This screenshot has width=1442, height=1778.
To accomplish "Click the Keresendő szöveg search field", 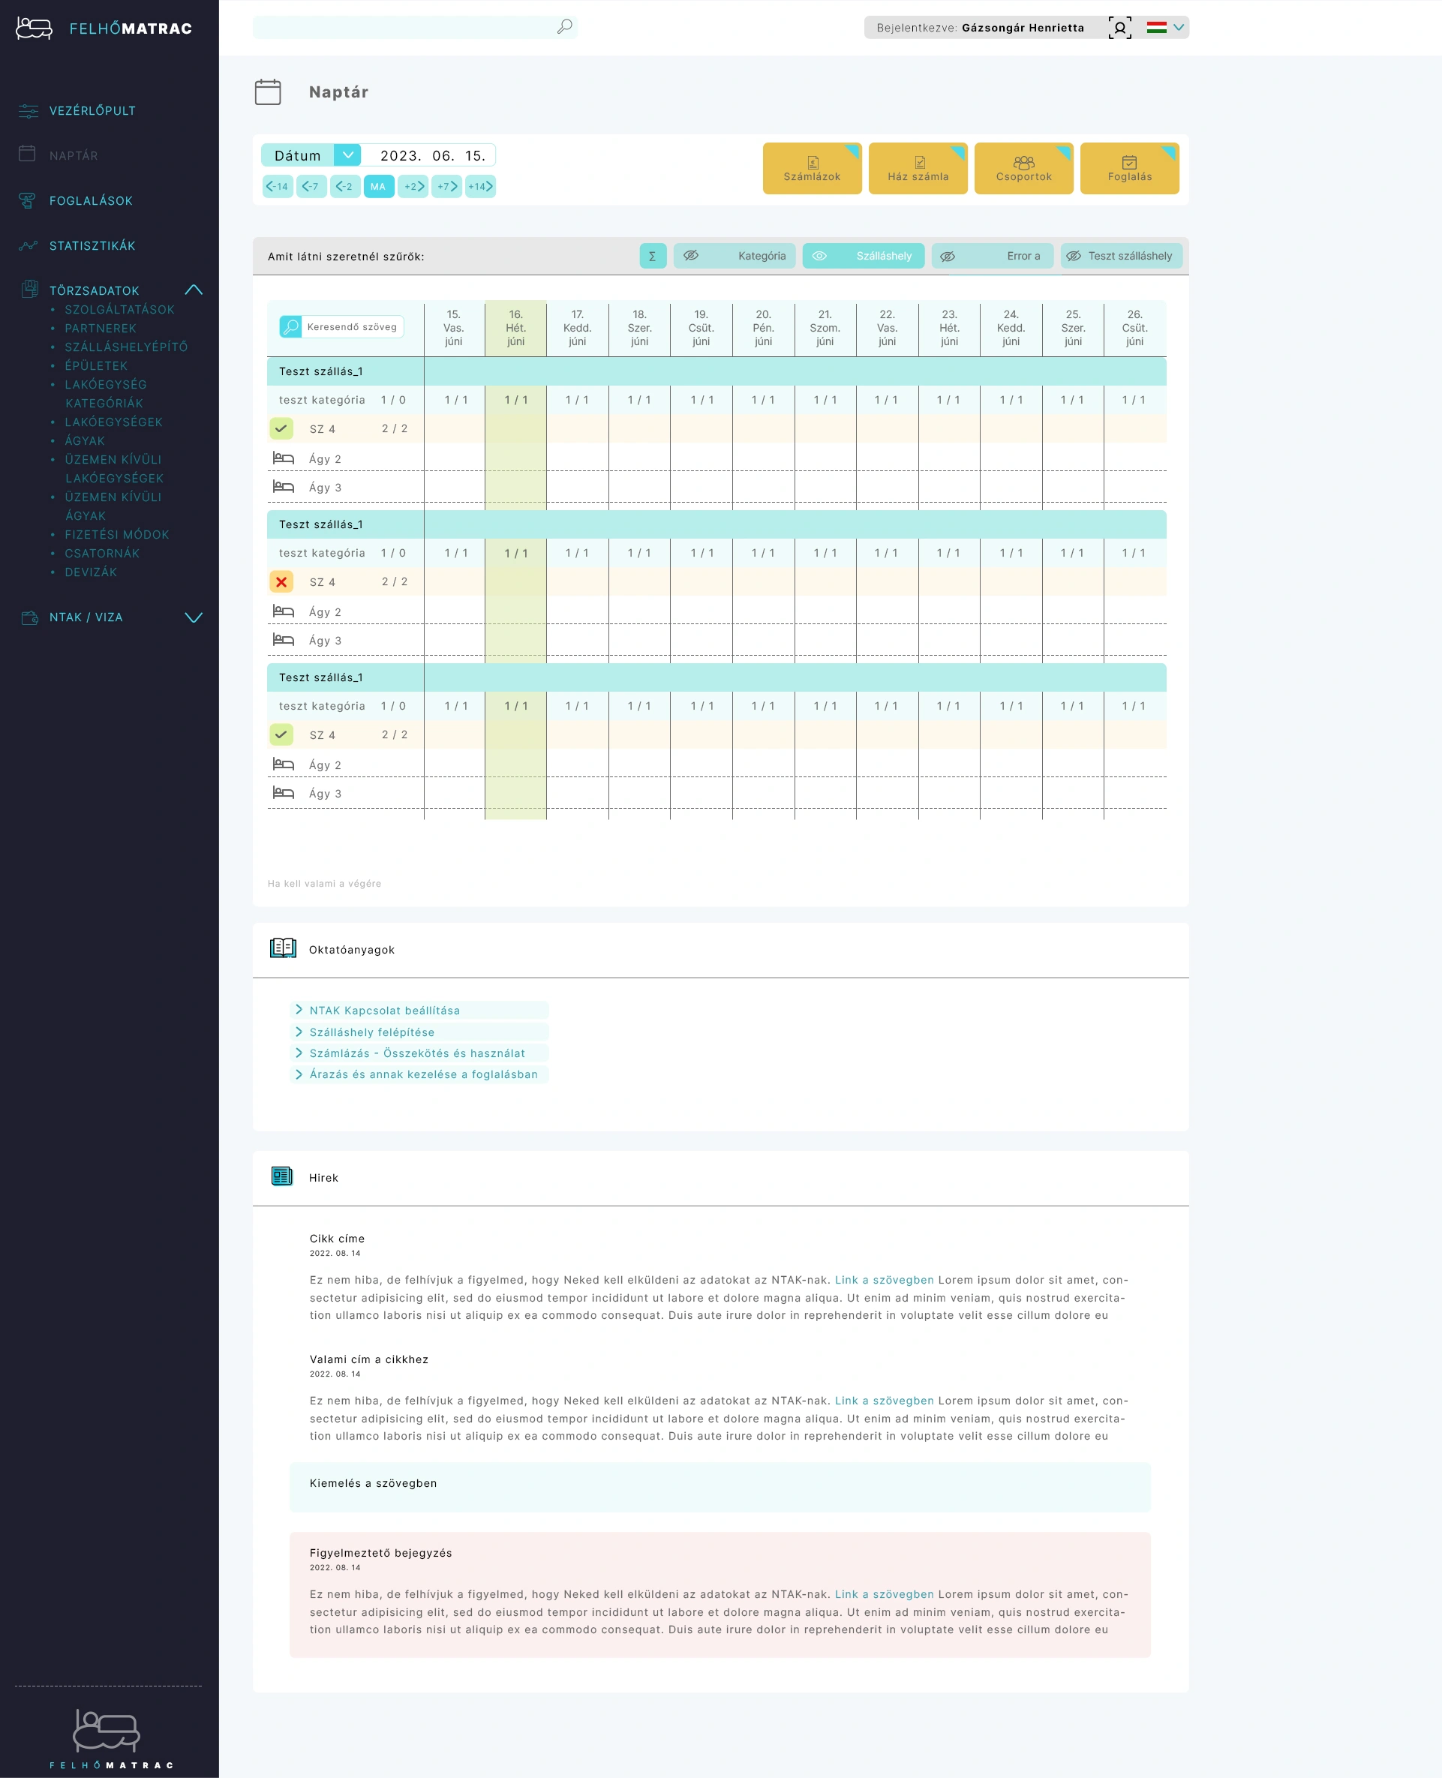I will point(351,326).
